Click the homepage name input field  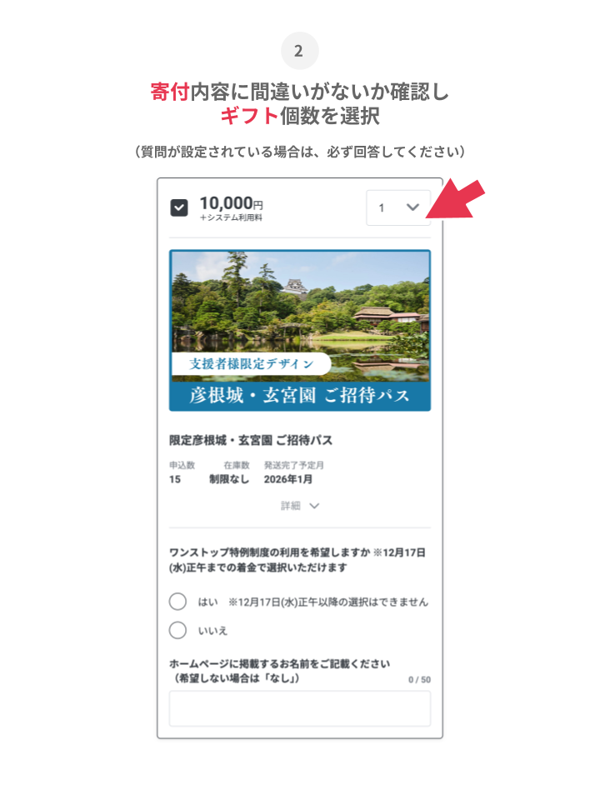[x=300, y=708]
